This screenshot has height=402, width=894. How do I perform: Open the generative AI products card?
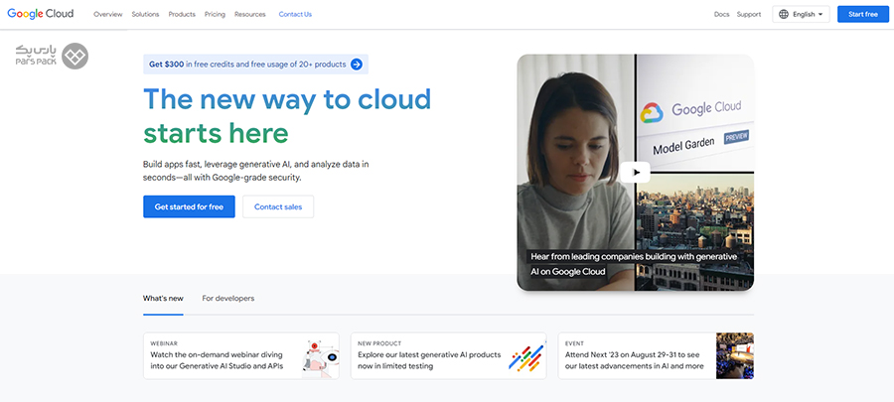(448, 356)
